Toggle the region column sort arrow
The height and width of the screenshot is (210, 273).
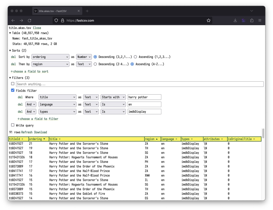coord(157,139)
